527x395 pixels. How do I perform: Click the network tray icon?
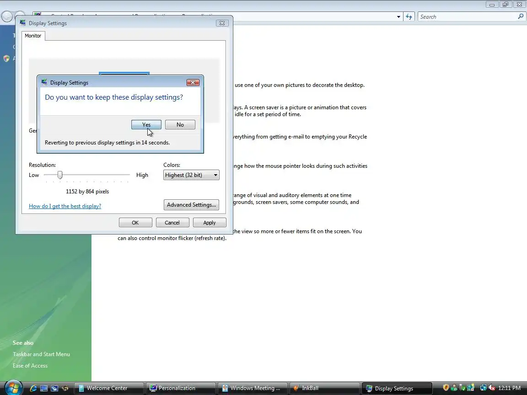483,388
